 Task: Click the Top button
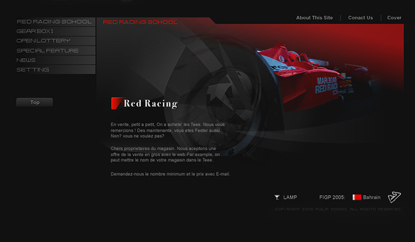(35, 103)
